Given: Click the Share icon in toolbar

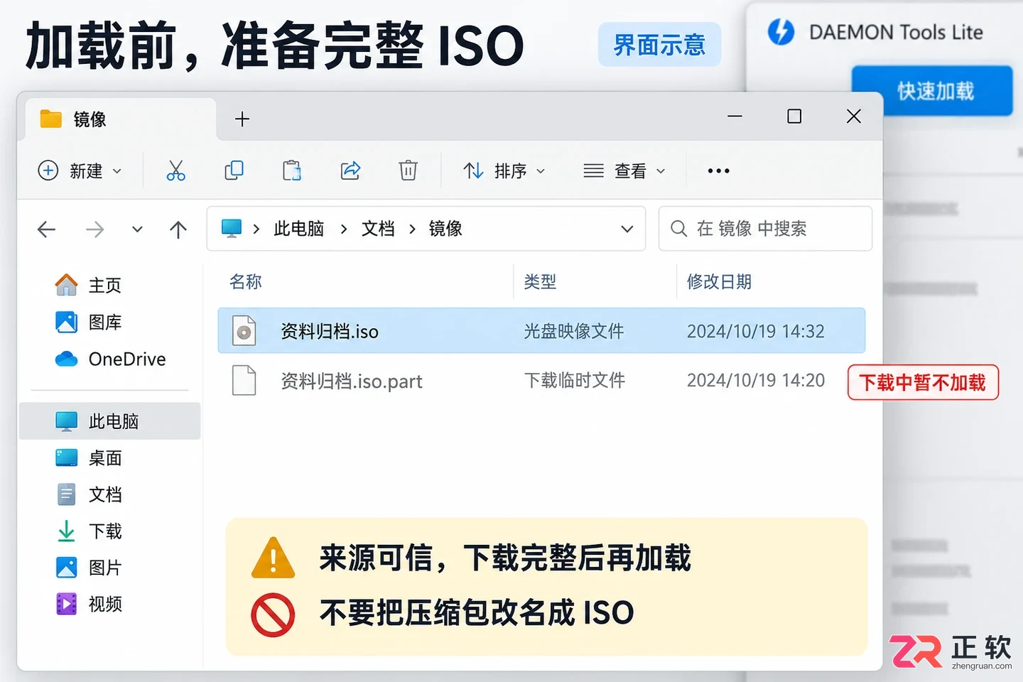Looking at the screenshot, I should pos(350,170).
